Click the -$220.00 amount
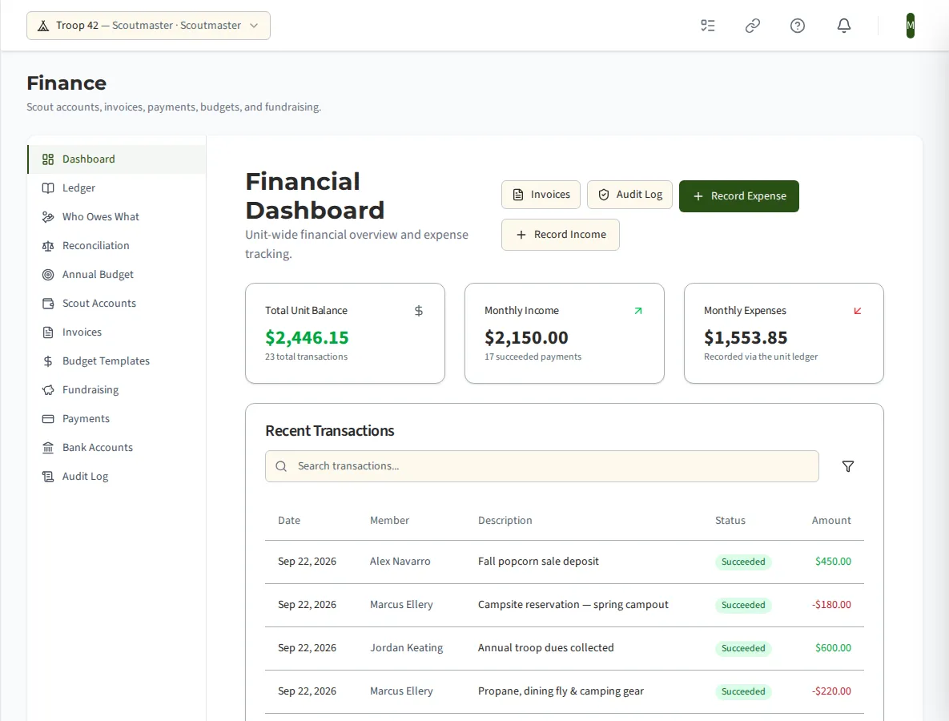The image size is (949, 721). [x=831, y=691]
